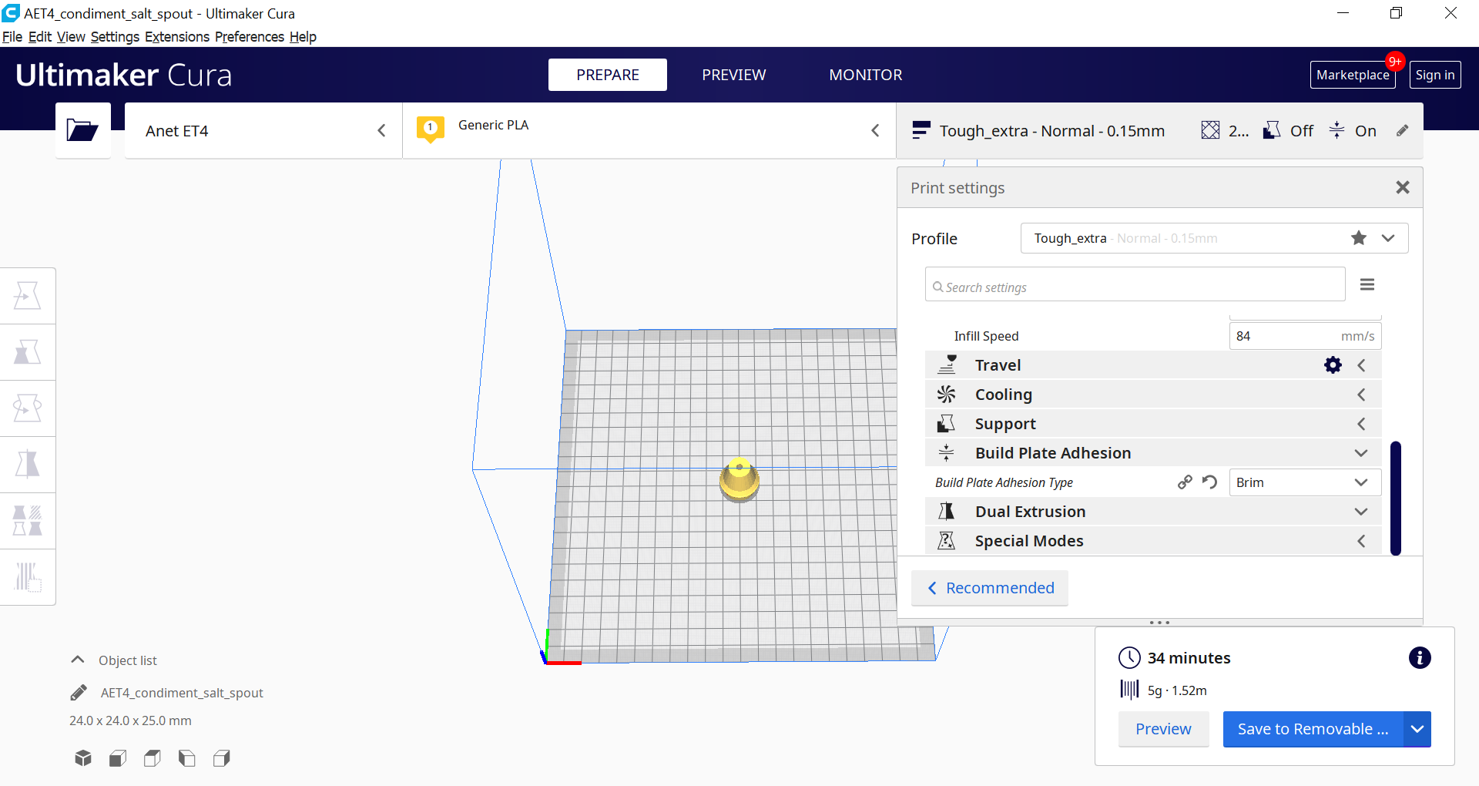Switch to the PREVIEW stage tab
Viewport: 1479px width, 786px height.
point(734,75)
